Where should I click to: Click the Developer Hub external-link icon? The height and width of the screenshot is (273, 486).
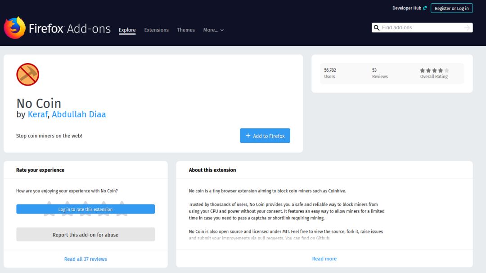point(425,8)
